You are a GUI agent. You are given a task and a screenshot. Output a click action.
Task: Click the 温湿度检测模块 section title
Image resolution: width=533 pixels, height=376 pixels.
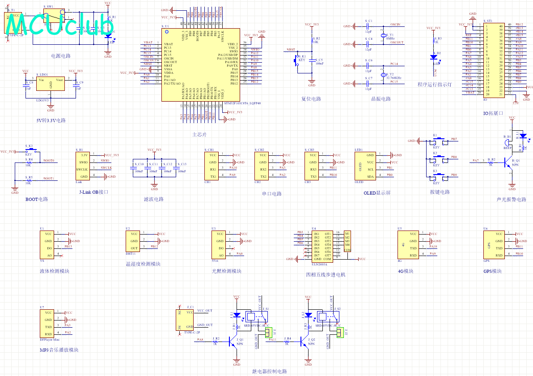[x=143, y=264]
